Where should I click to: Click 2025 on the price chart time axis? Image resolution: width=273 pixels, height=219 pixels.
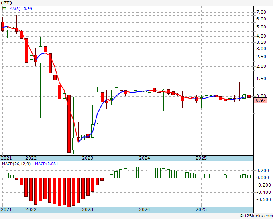[x=201, y=158]
